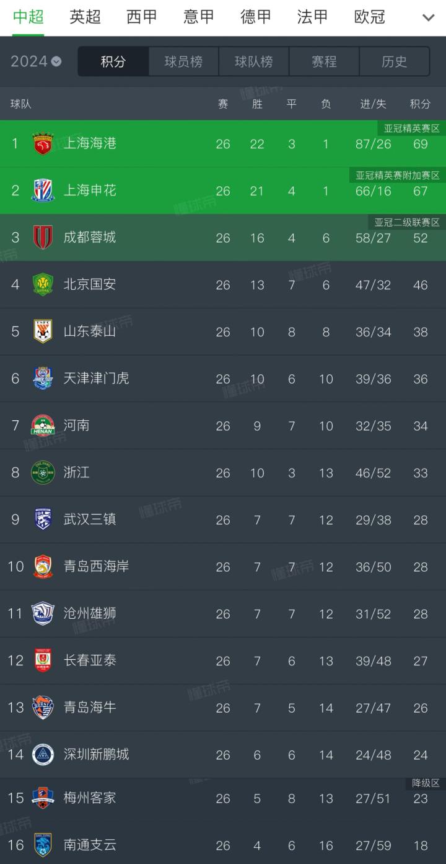Image resolution: width=446 pixels, height=864 pixels.
Task: Show the 赛程 schedule segment
Action: (x=324, y=61)
